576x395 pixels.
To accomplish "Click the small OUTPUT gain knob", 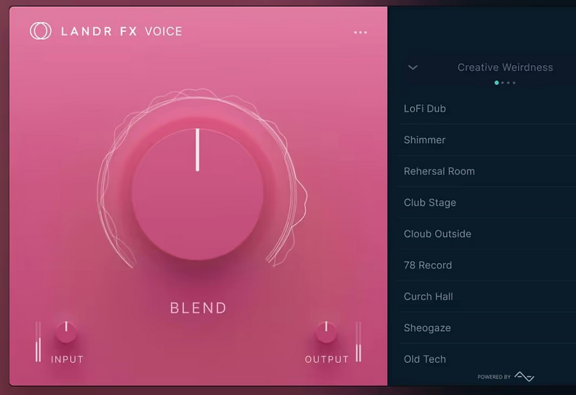I will 326,332.
